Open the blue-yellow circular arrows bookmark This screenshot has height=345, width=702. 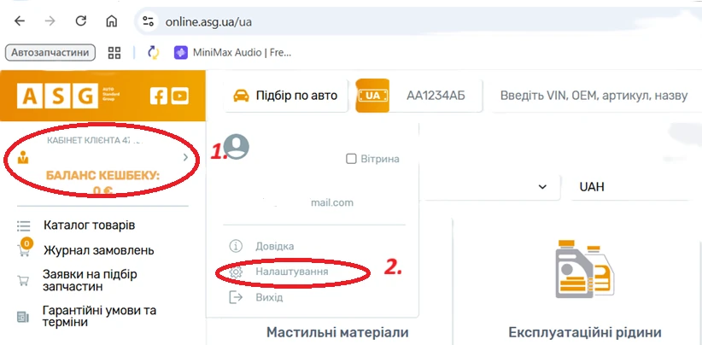(153, 53)
